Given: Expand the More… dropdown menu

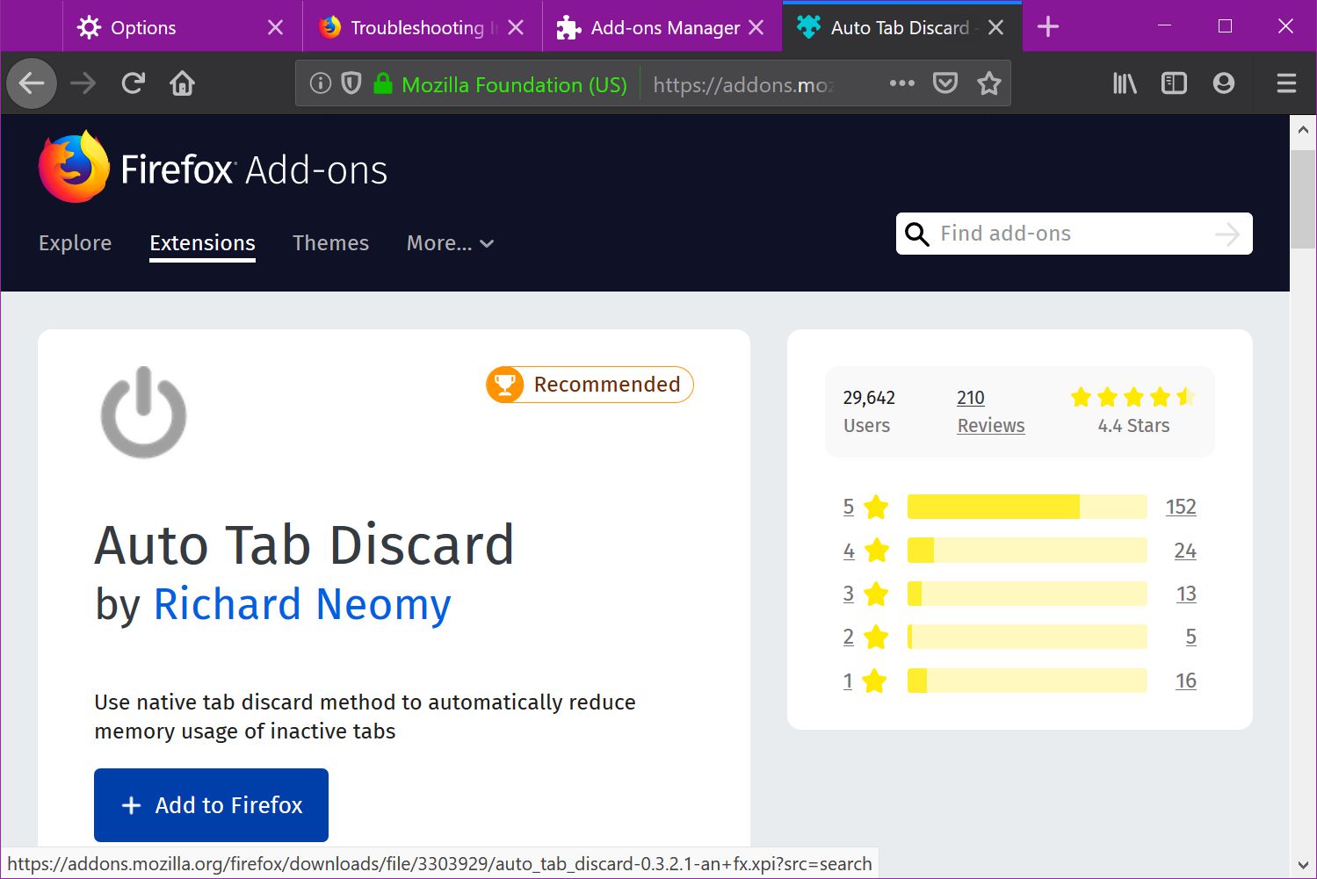Looking at the screenshot, I should 450,243.
